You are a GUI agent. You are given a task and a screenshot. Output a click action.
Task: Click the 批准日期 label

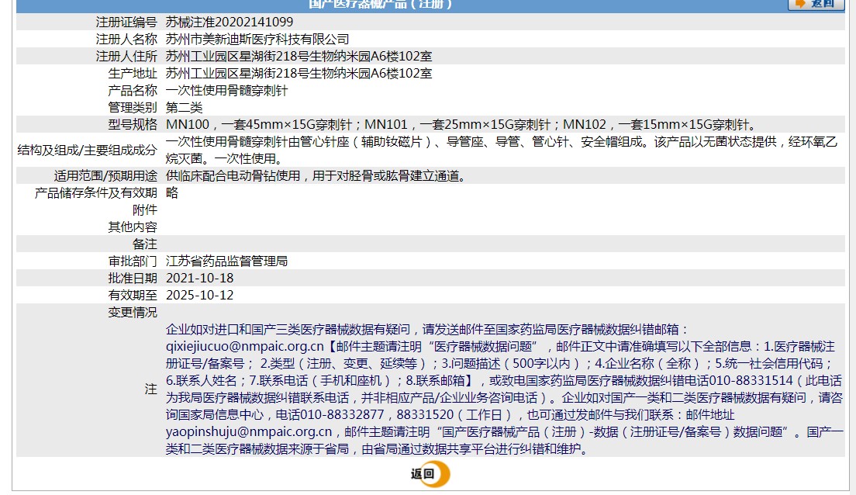pos(132,278)
